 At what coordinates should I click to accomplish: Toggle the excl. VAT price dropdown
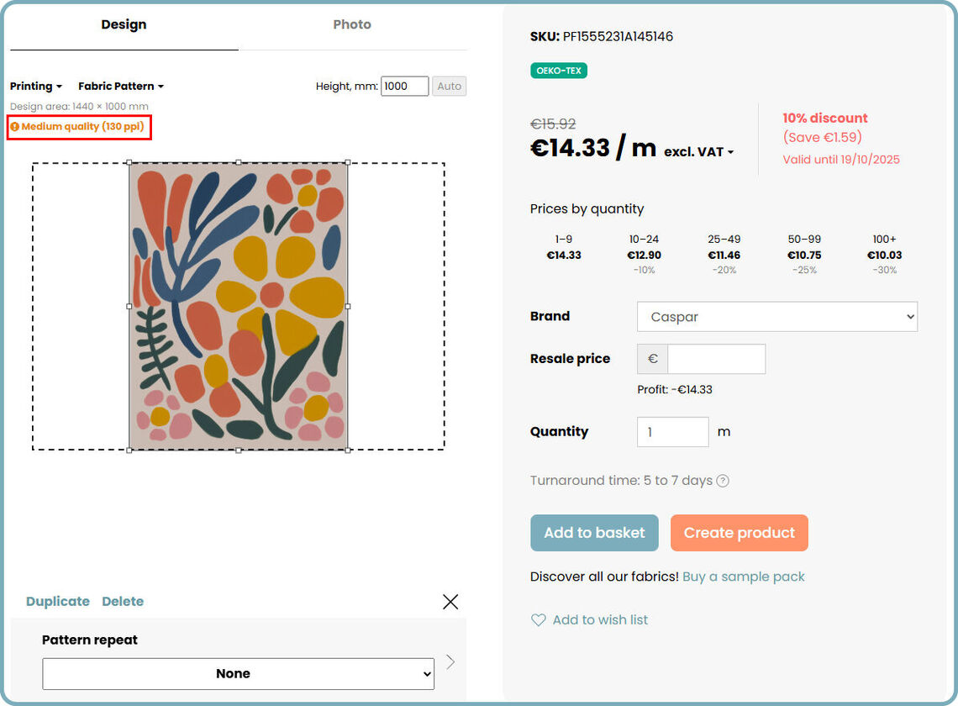pyautogui.click(x=699, y=152)
